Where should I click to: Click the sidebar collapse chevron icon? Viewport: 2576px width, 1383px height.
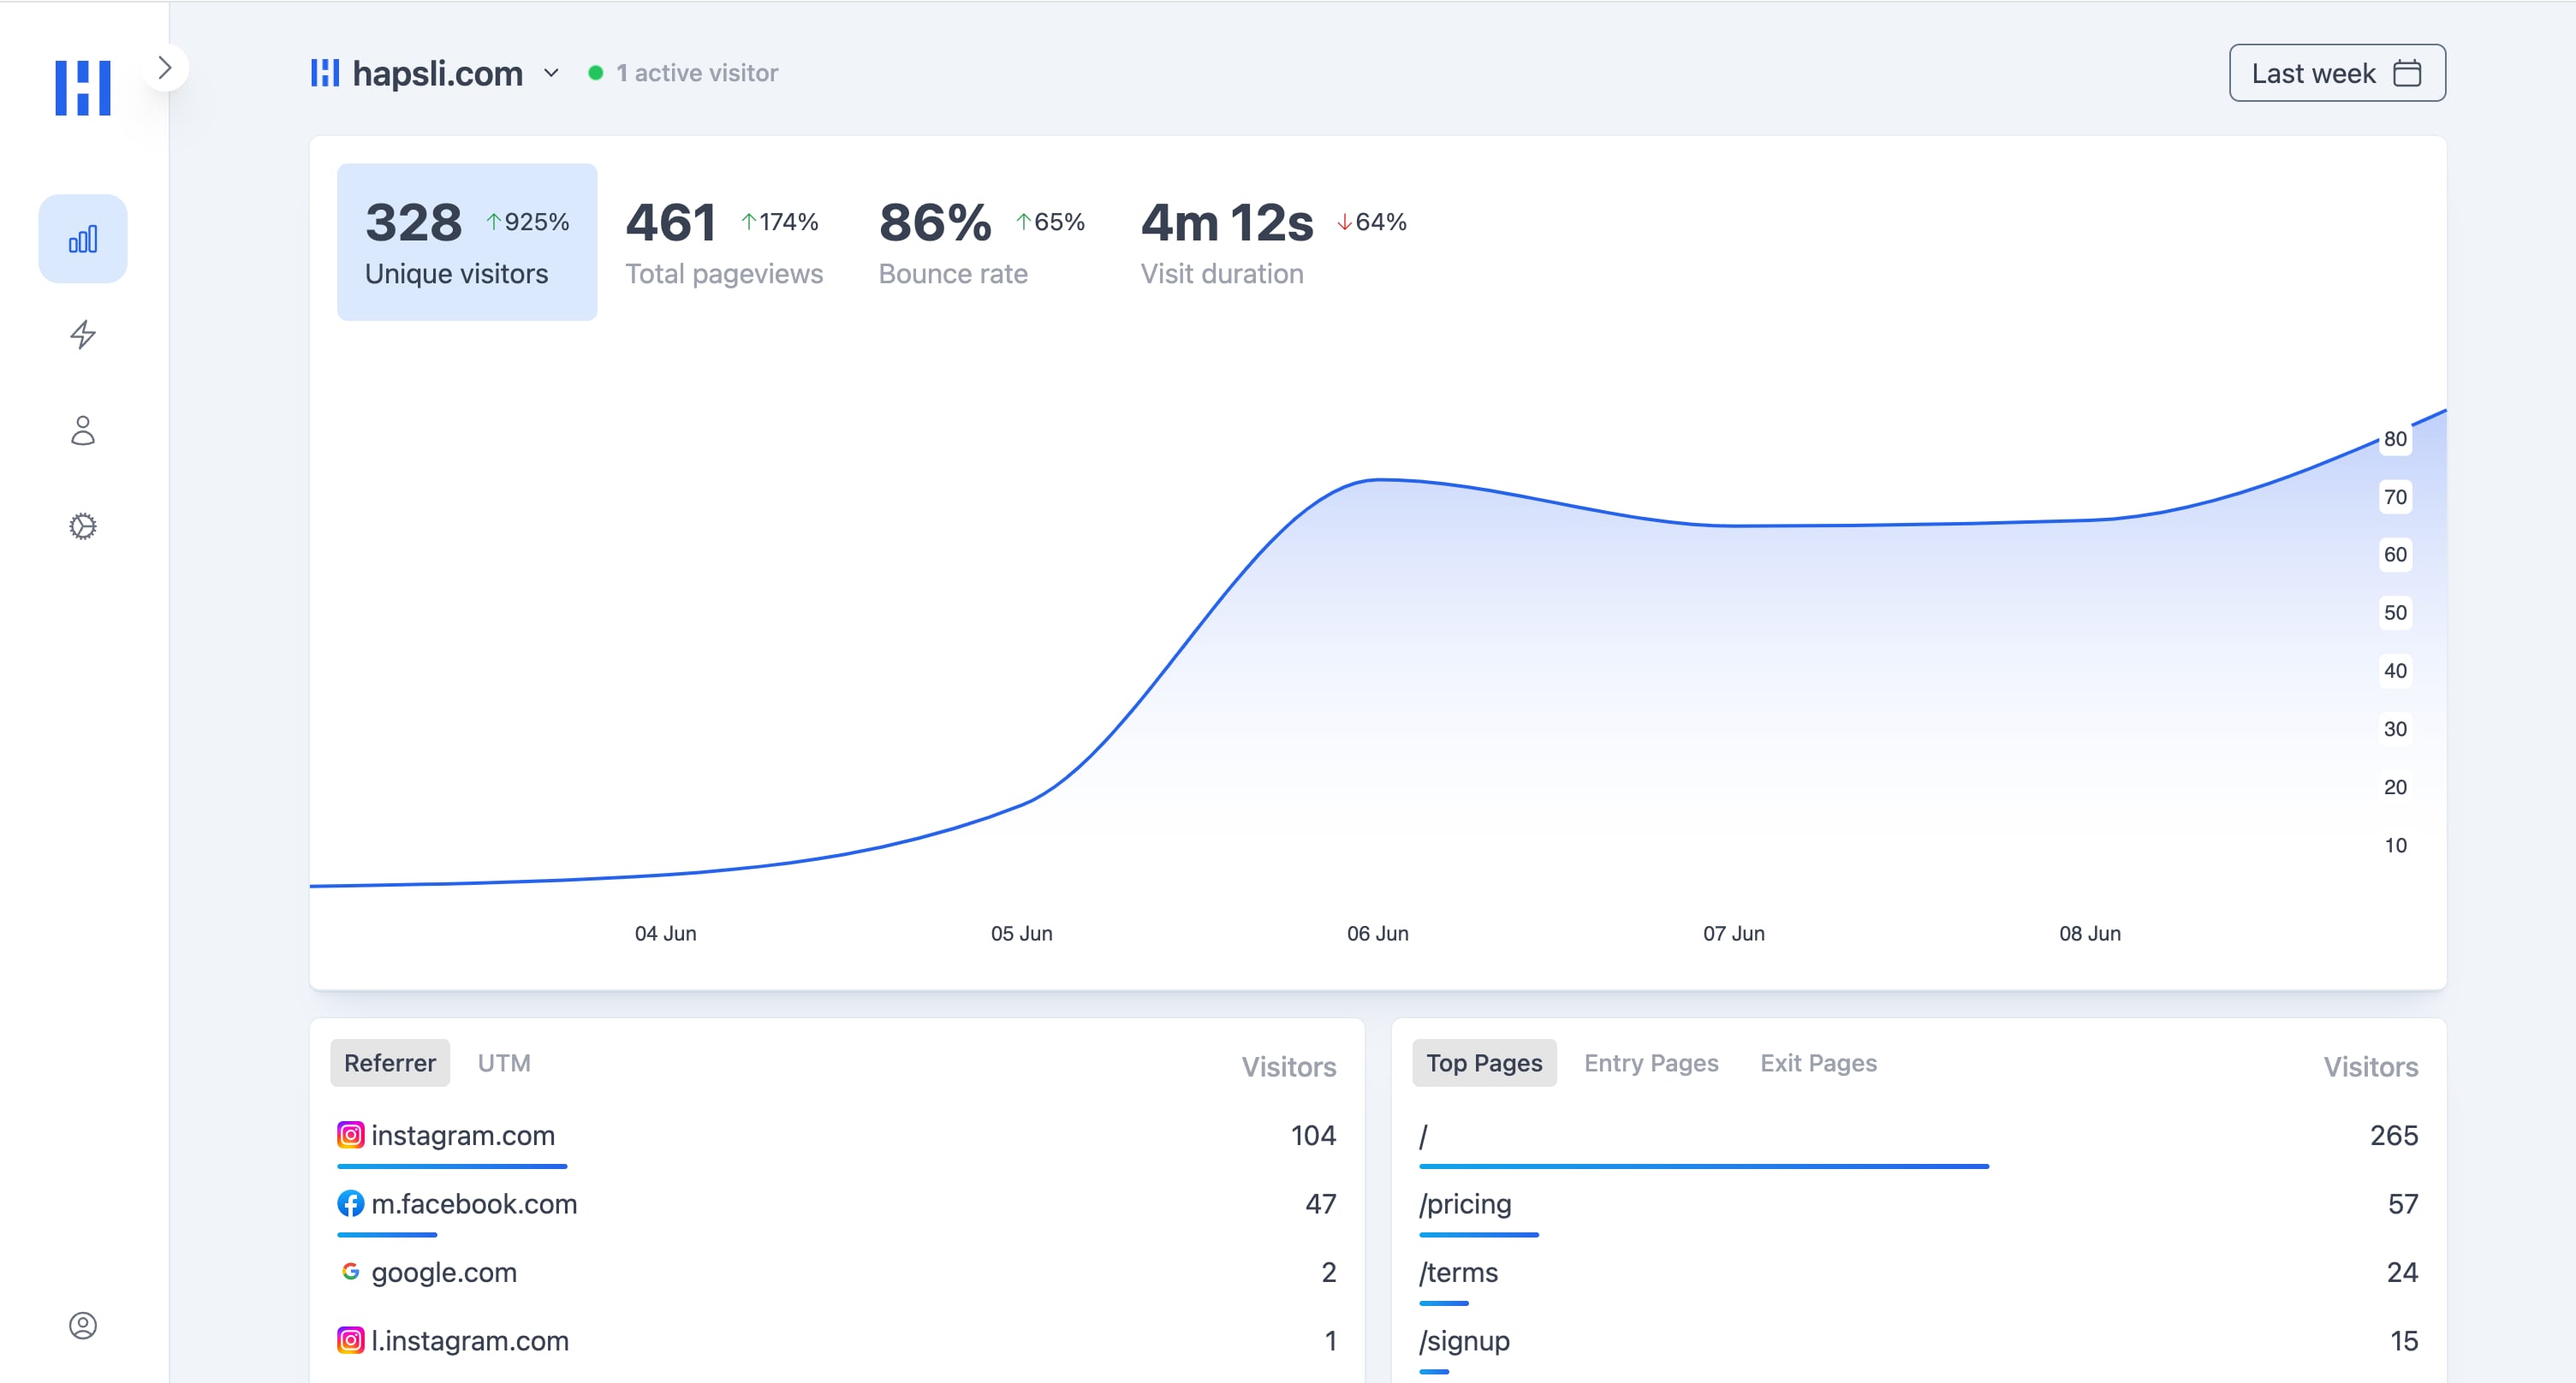(164, 68)
